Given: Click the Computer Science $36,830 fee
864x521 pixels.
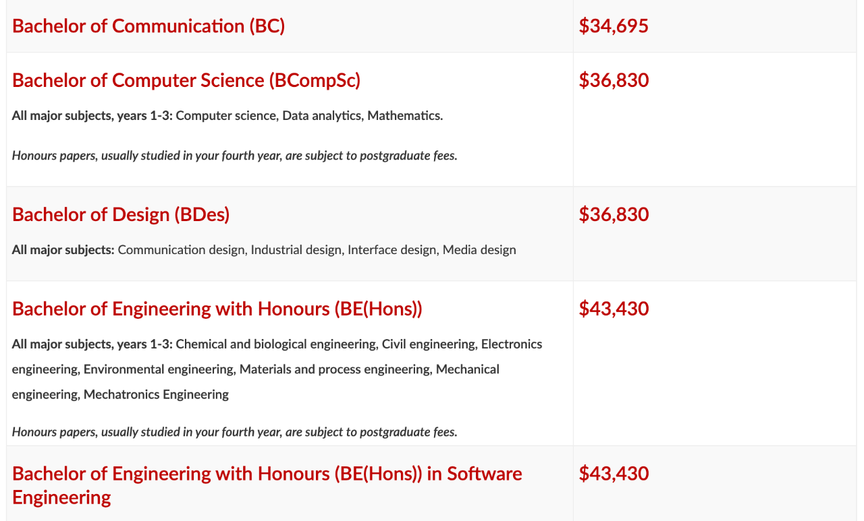Looking at the screenshot, I should [614, 80].
